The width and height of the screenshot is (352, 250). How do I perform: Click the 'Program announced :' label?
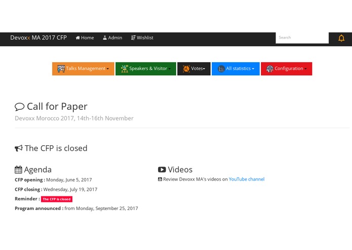(x=39, y=209)
